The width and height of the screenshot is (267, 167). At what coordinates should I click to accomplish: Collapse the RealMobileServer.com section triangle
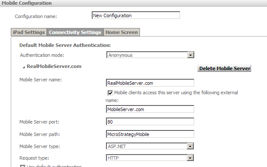tap(24, 67)
